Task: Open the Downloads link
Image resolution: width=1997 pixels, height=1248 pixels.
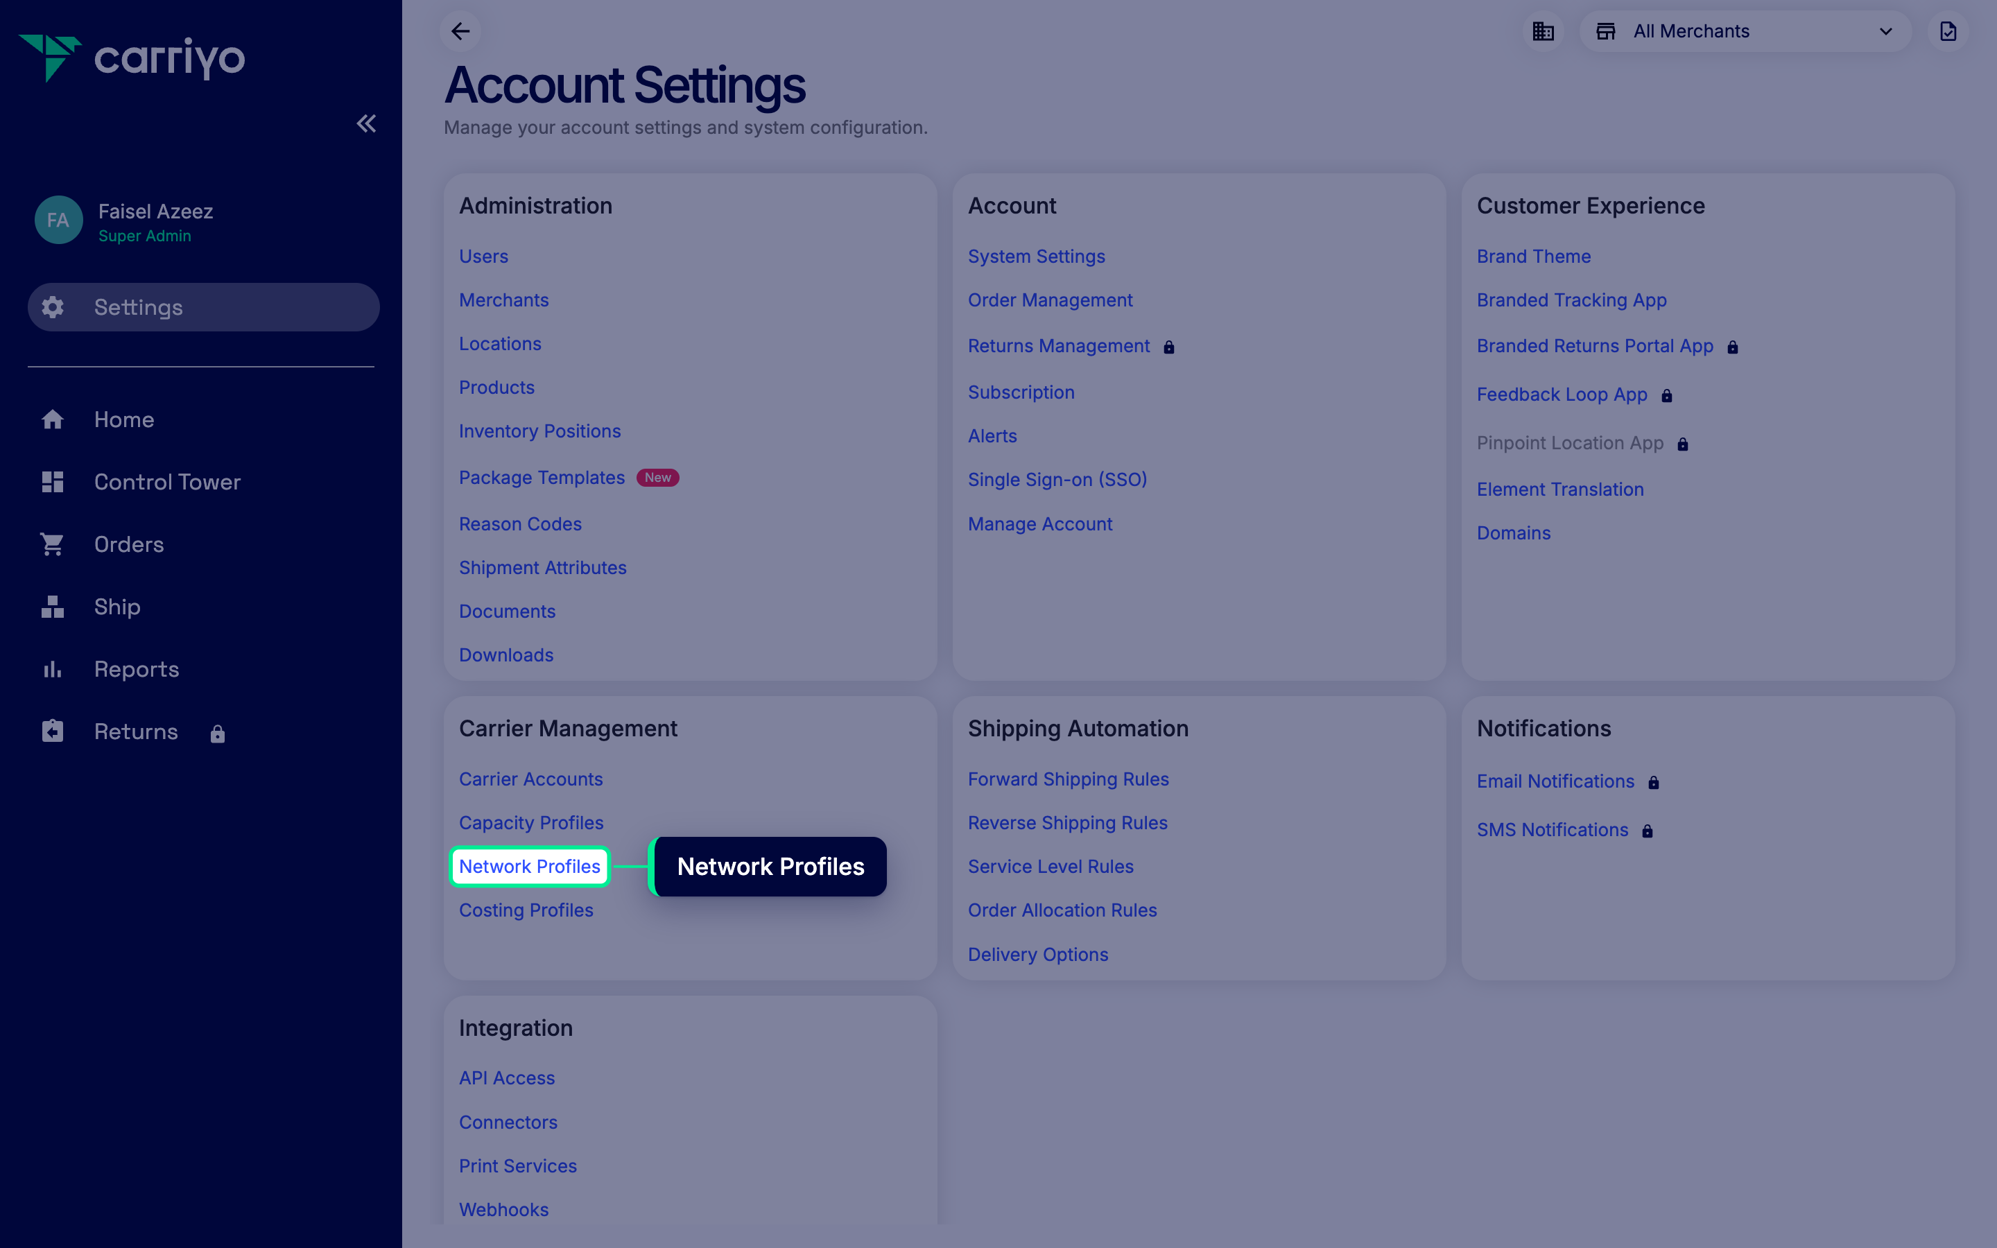Action: point(506,655)
